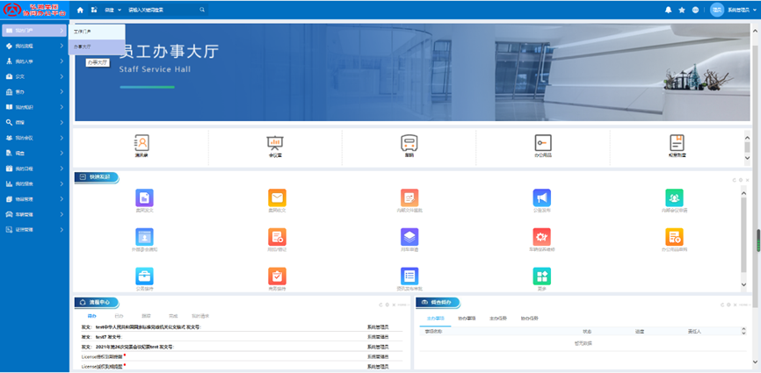This screenshot has width=761, height=373.
Task: Open 我的人事 person icon in sidebar
Action: (x=9, y=61)
